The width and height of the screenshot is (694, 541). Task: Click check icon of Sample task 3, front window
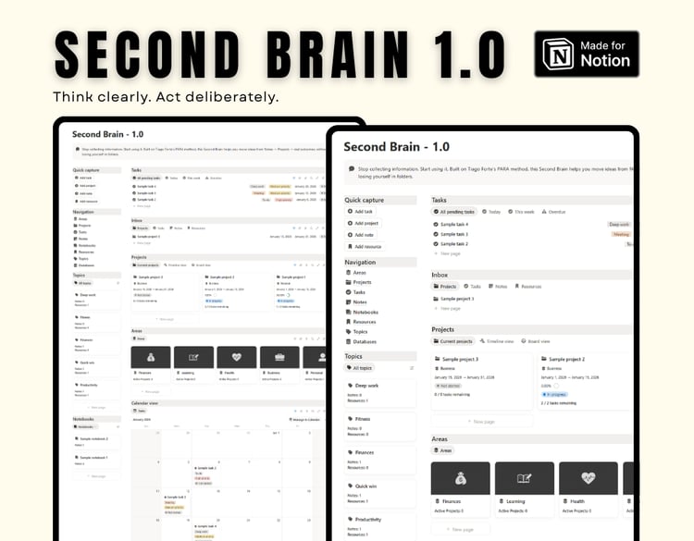(436, 234)
